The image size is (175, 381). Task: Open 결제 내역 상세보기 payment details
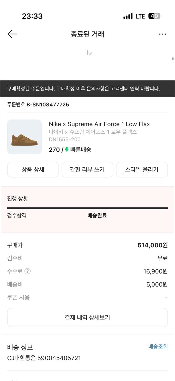(x=87, y=317)
